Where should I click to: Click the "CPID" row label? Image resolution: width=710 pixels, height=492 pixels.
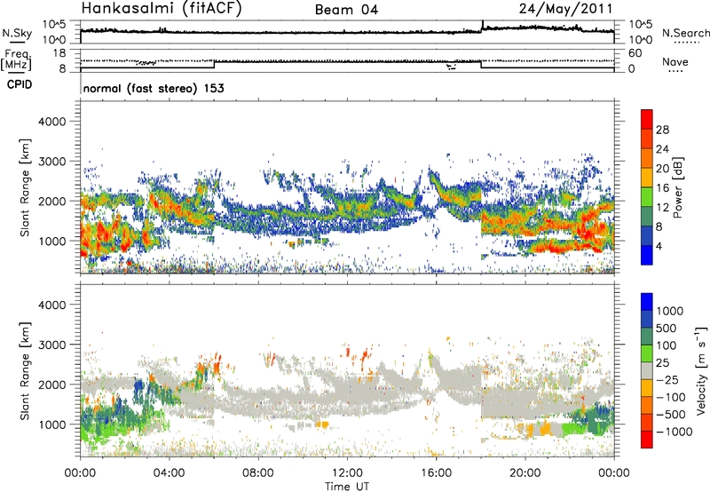tap(20, 84)
